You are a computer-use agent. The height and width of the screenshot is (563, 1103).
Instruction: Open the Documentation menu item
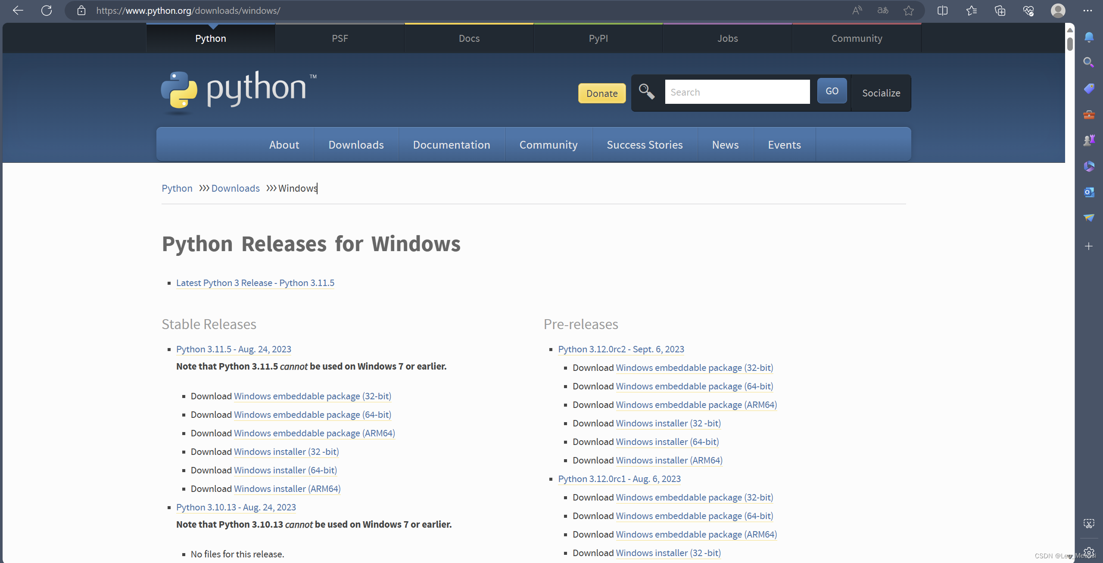click(451, 145)
